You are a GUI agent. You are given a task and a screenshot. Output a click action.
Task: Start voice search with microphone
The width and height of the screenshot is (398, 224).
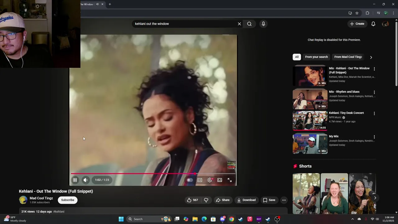263,24
